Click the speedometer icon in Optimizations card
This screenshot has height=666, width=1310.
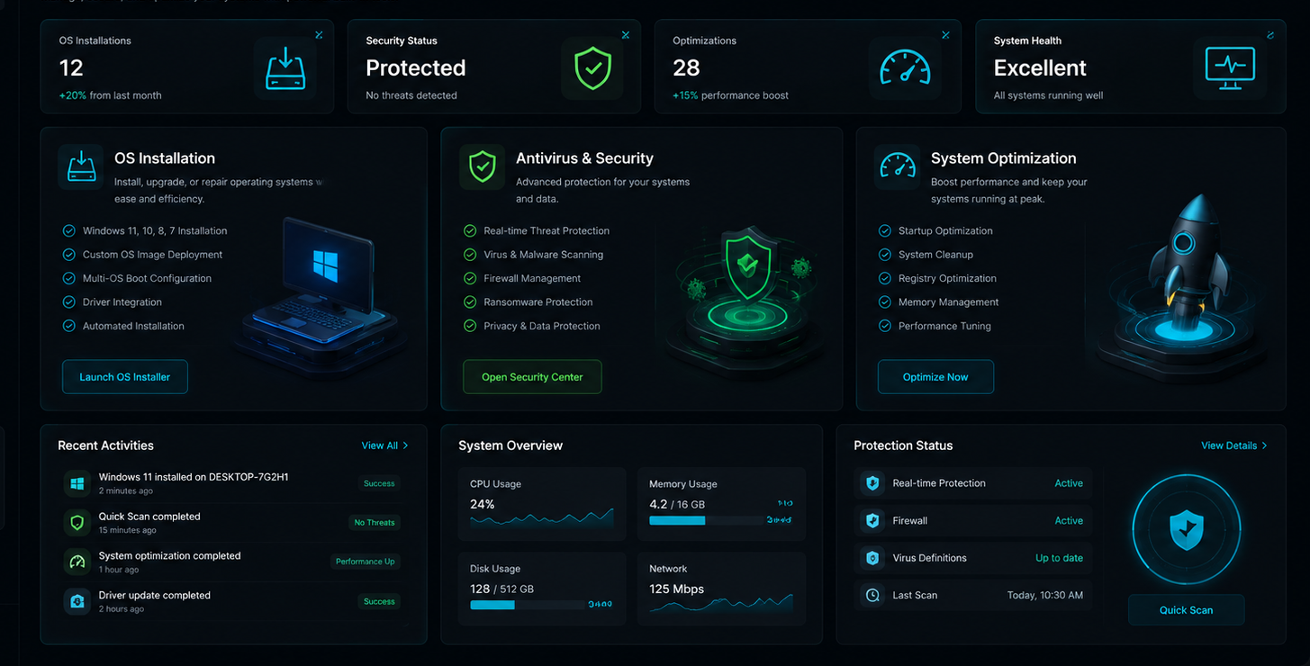click(x=905, y=68)
